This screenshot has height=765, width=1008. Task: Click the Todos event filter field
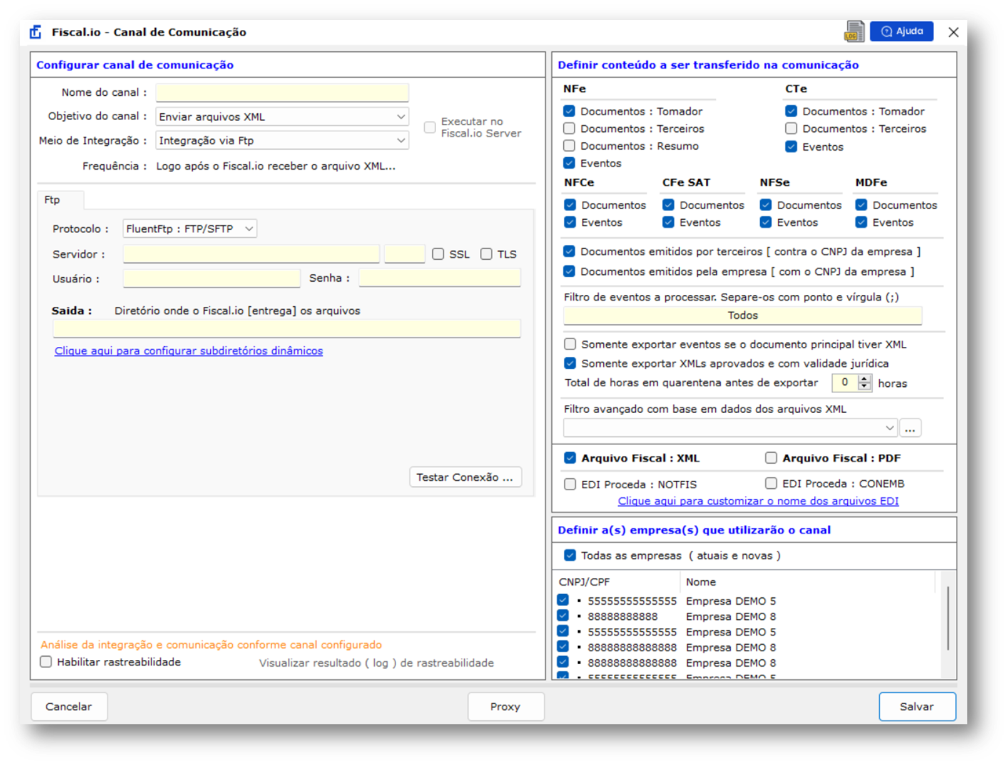point(743,316)
